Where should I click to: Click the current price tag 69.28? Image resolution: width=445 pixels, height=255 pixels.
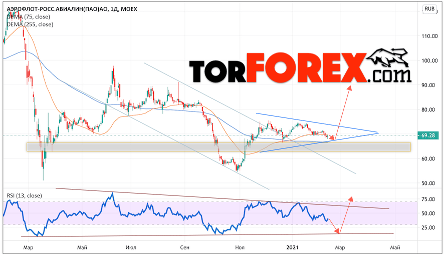pyautogui.click(x=427, y=135)
